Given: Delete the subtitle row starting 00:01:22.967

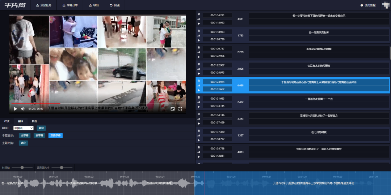Looking at the screenshot, I should point(199,64).
